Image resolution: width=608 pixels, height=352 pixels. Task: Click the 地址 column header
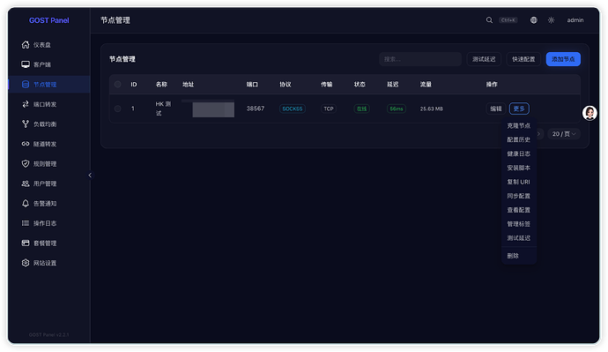188,84
